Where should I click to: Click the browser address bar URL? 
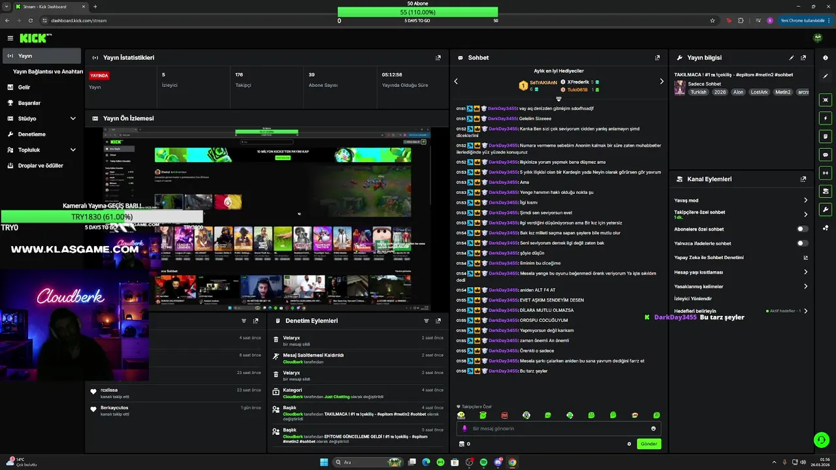[78, 20]
